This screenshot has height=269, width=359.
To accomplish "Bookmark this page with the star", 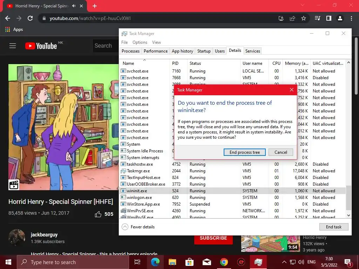I will coord(304,18).
